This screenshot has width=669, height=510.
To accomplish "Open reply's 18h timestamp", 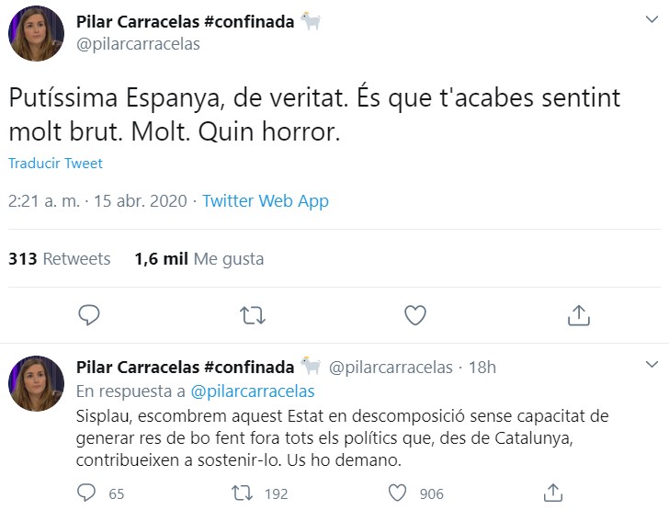I will pos(482,368).
